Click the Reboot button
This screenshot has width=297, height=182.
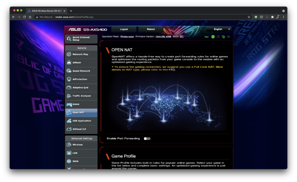(151, 29)
